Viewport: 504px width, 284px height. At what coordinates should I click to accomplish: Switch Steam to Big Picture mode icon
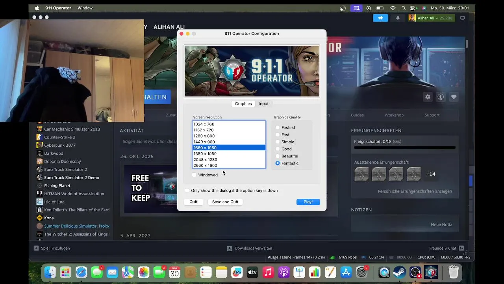point(463,18)
